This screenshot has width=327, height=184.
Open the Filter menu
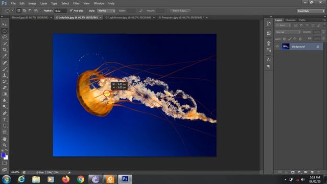click(x=76, y=4)
